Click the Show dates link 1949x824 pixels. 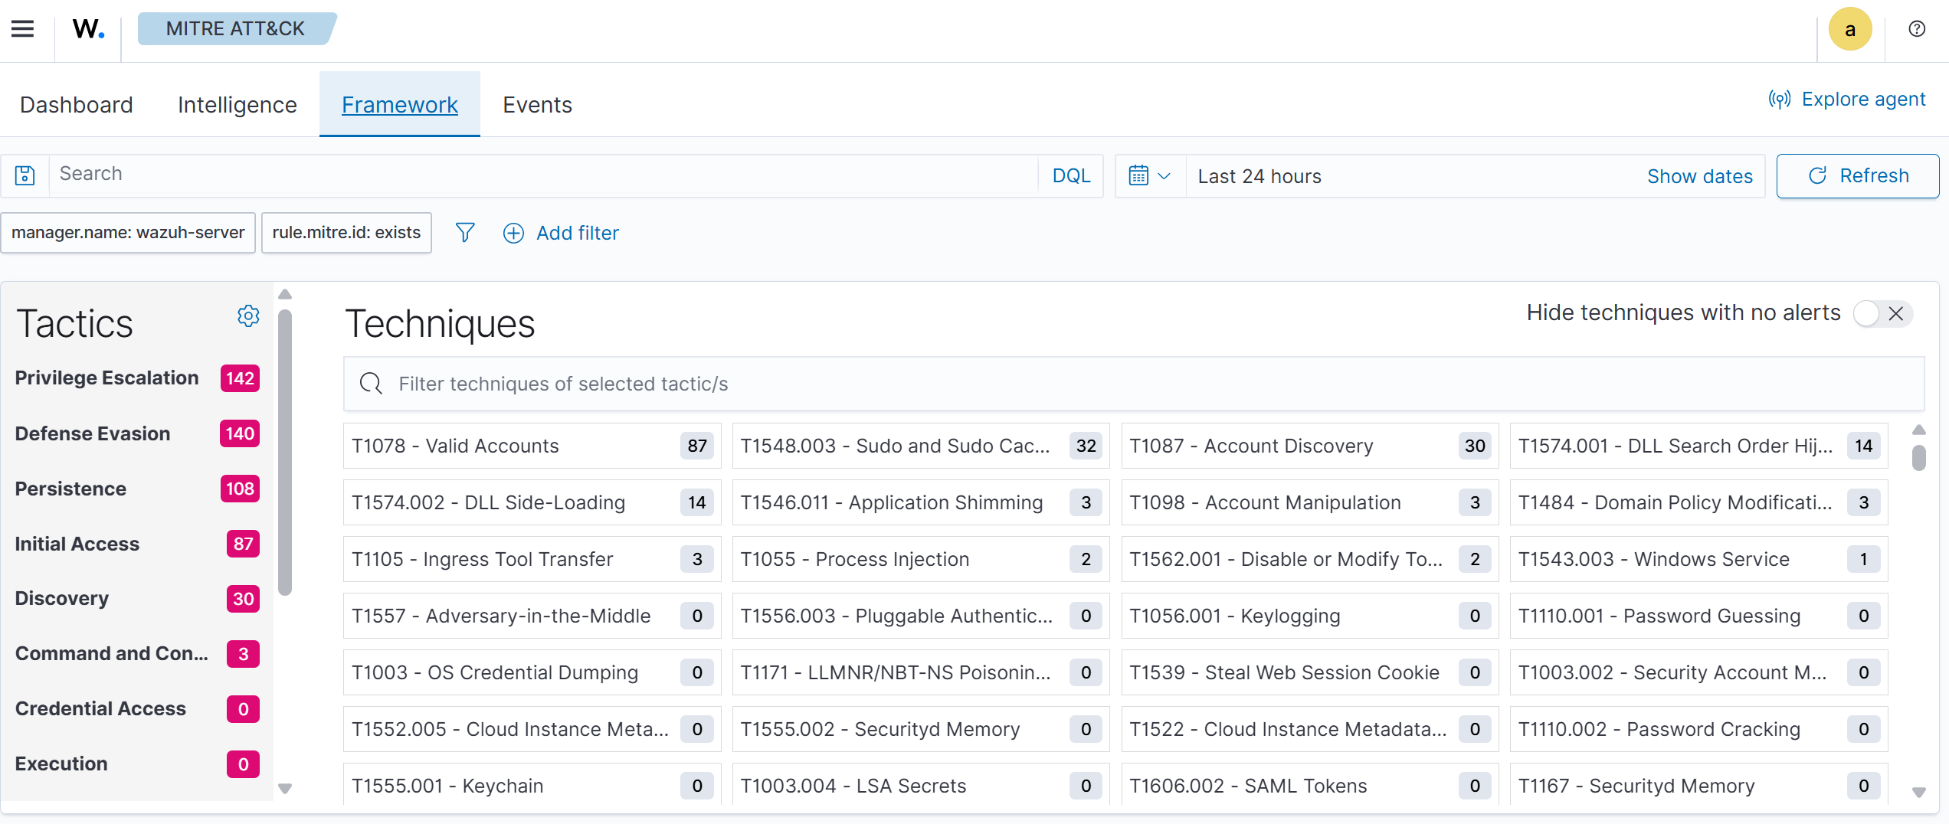coord(1700,176)
